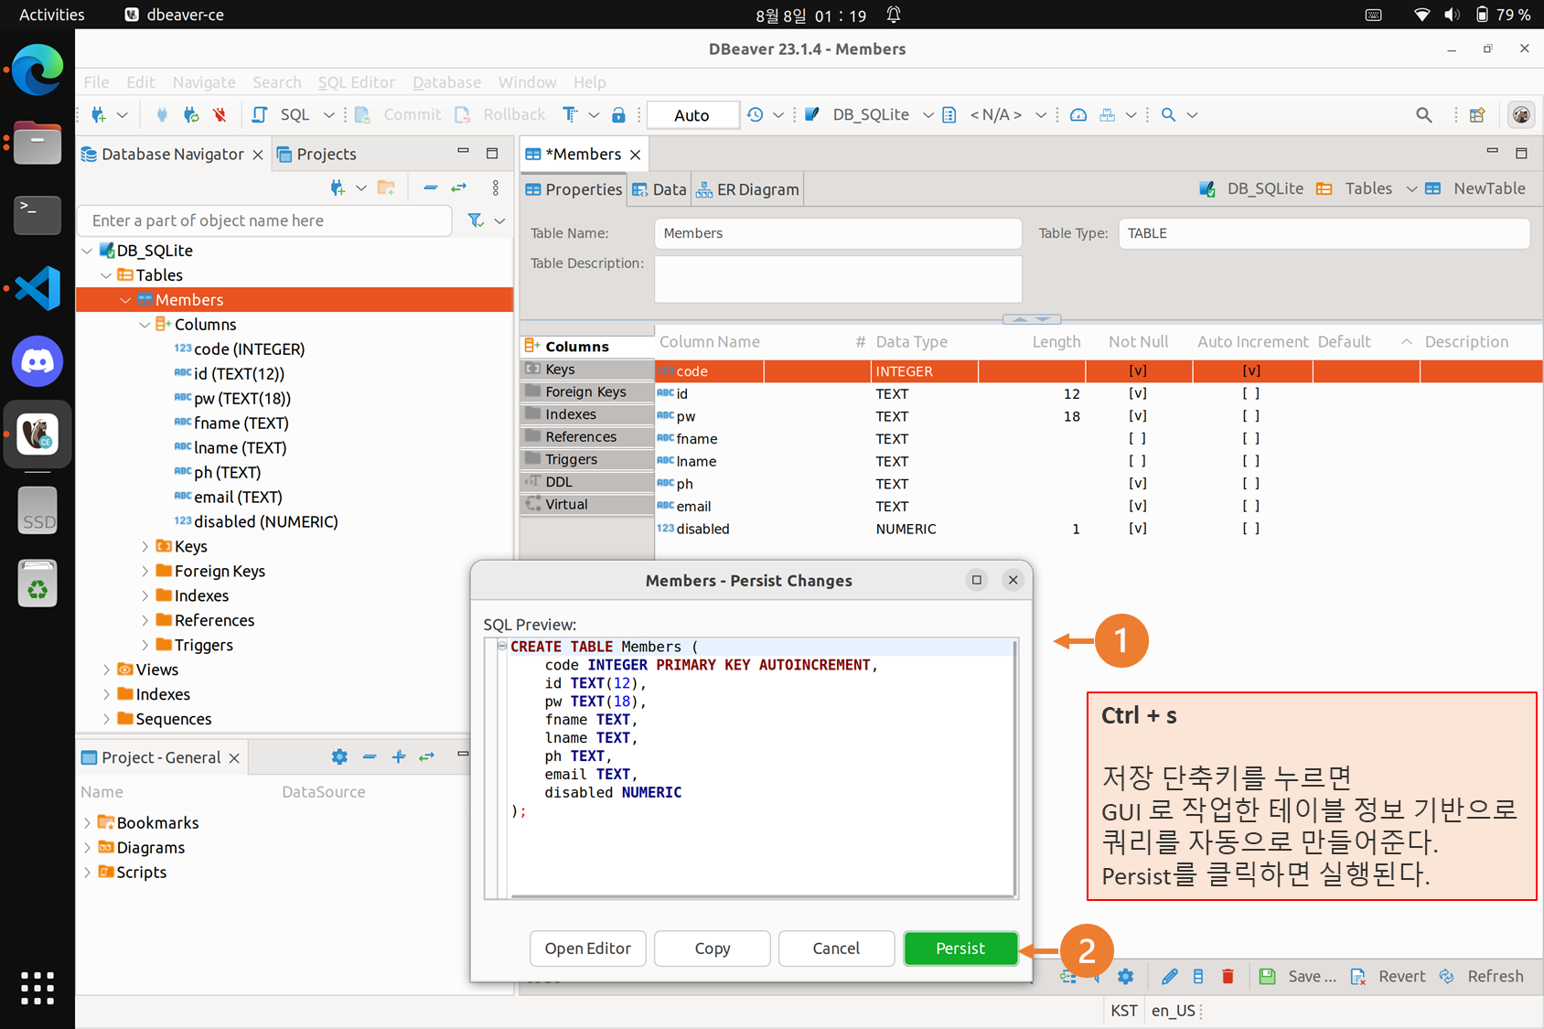Click the Database Navigator filter funnel icon
The image size is (1544, 1029).
coord(476,220)
